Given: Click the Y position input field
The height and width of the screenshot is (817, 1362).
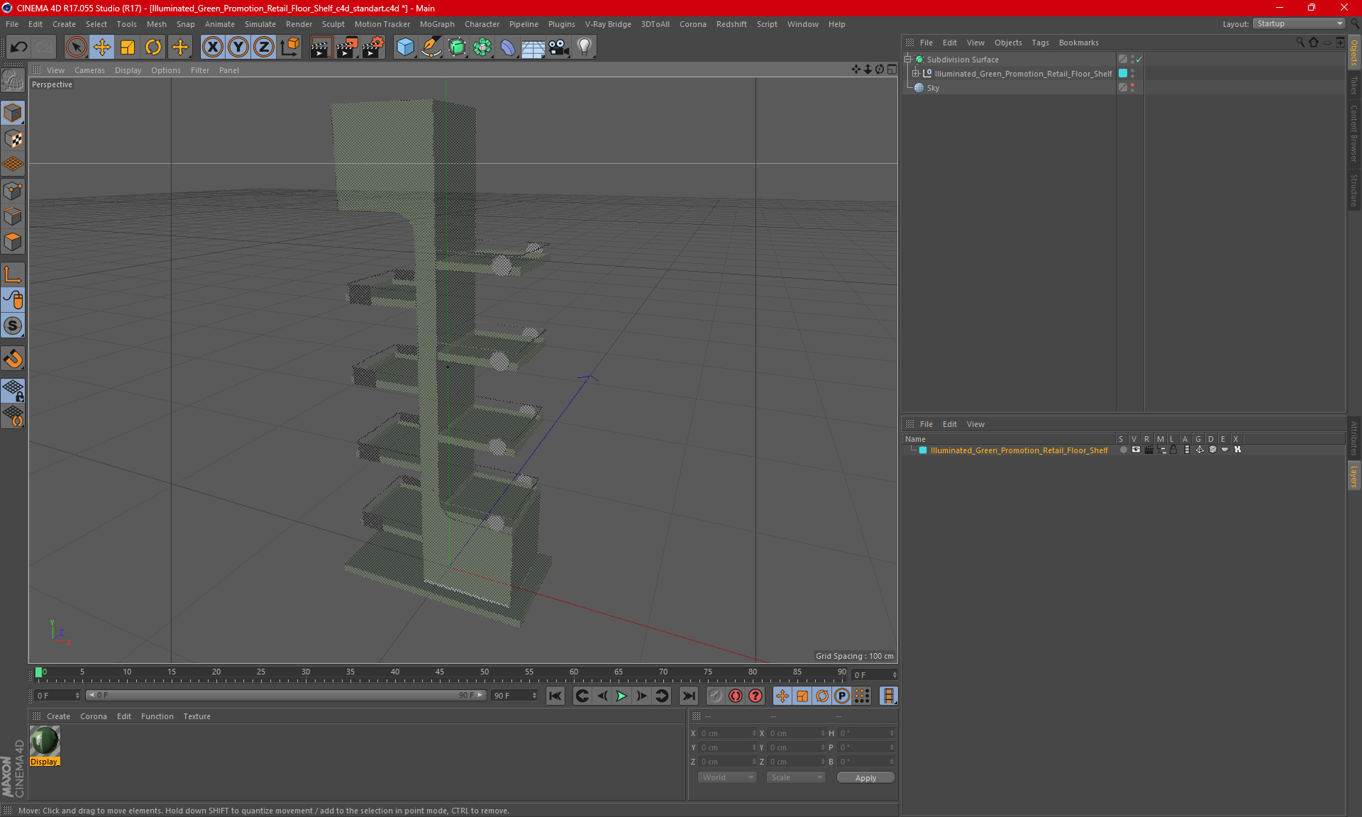Looking at the screenshot, I should pos(726,747).
